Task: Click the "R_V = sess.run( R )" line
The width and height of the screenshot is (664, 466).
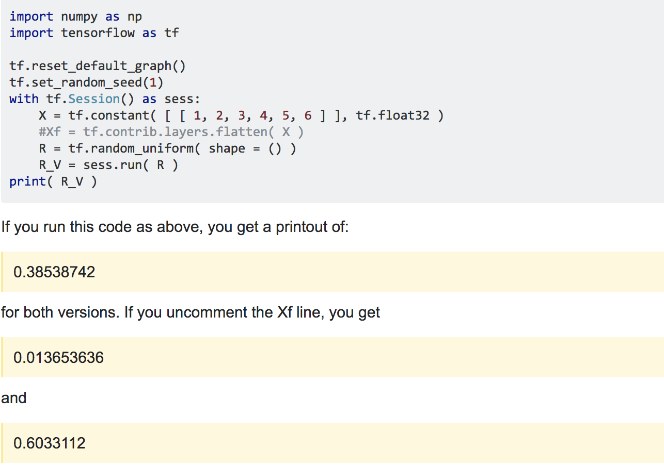Action: click(108, 165)
